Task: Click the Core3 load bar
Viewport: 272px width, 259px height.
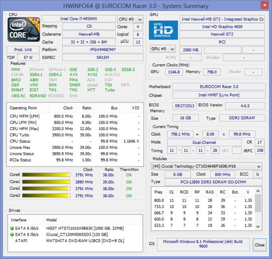Action: (x=46, y=195)
